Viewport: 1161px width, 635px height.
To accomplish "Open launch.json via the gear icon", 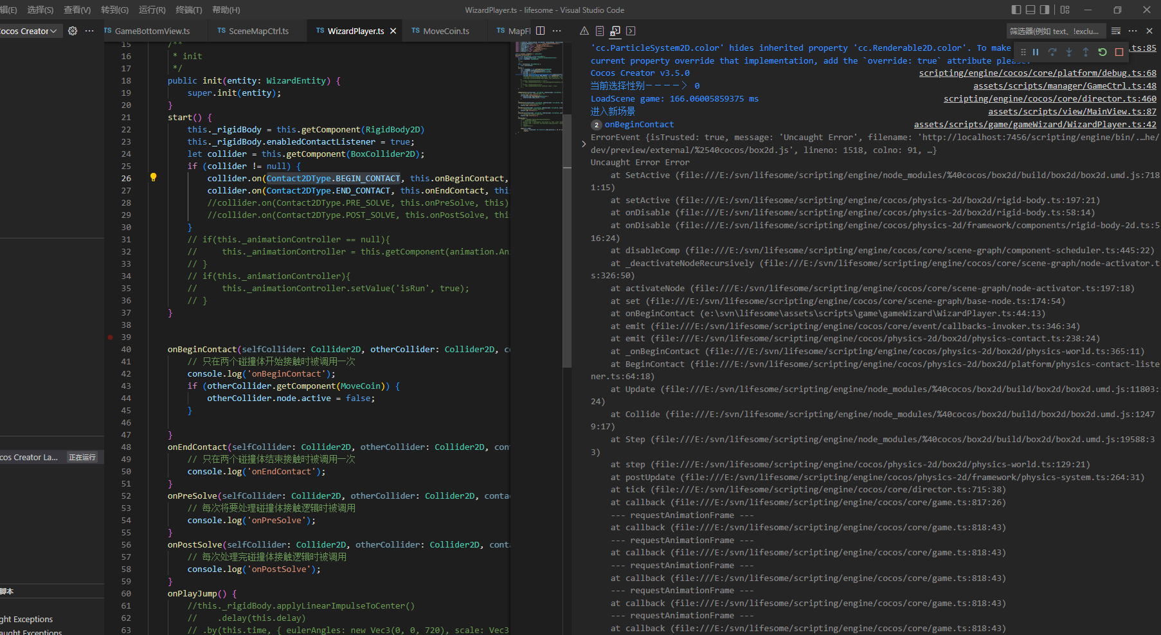I will coord(73,31).
